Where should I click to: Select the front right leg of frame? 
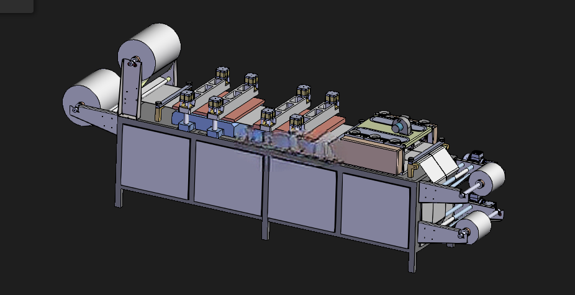point(412,260)
